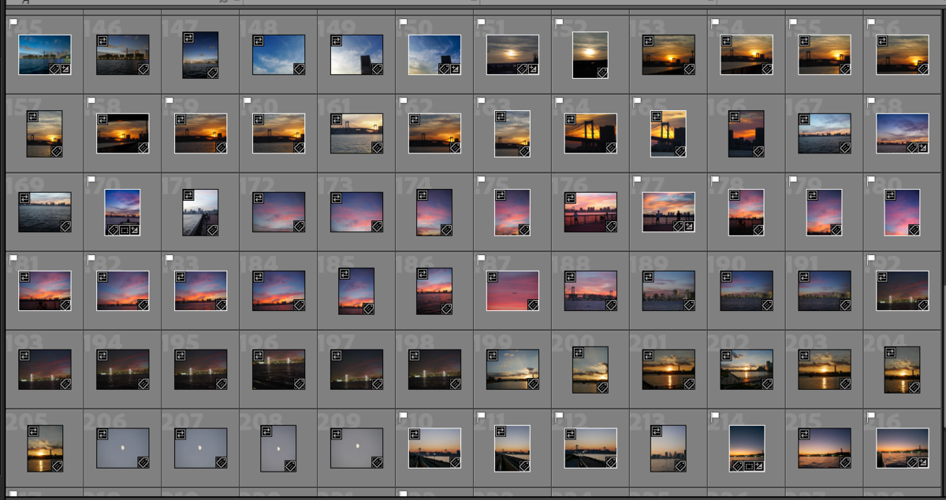Toggle the pick flag on photo 154
This screenshot has width=946, height=500.
pos(716,24)
